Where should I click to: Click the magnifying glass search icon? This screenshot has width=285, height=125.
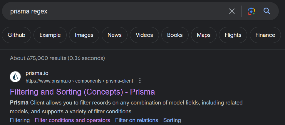267,11
